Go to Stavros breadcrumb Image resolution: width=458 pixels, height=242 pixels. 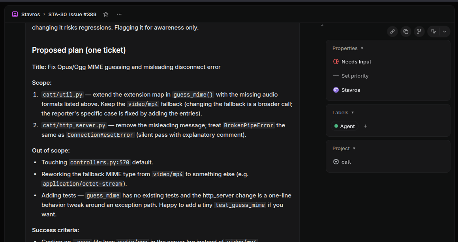(31, 14)
